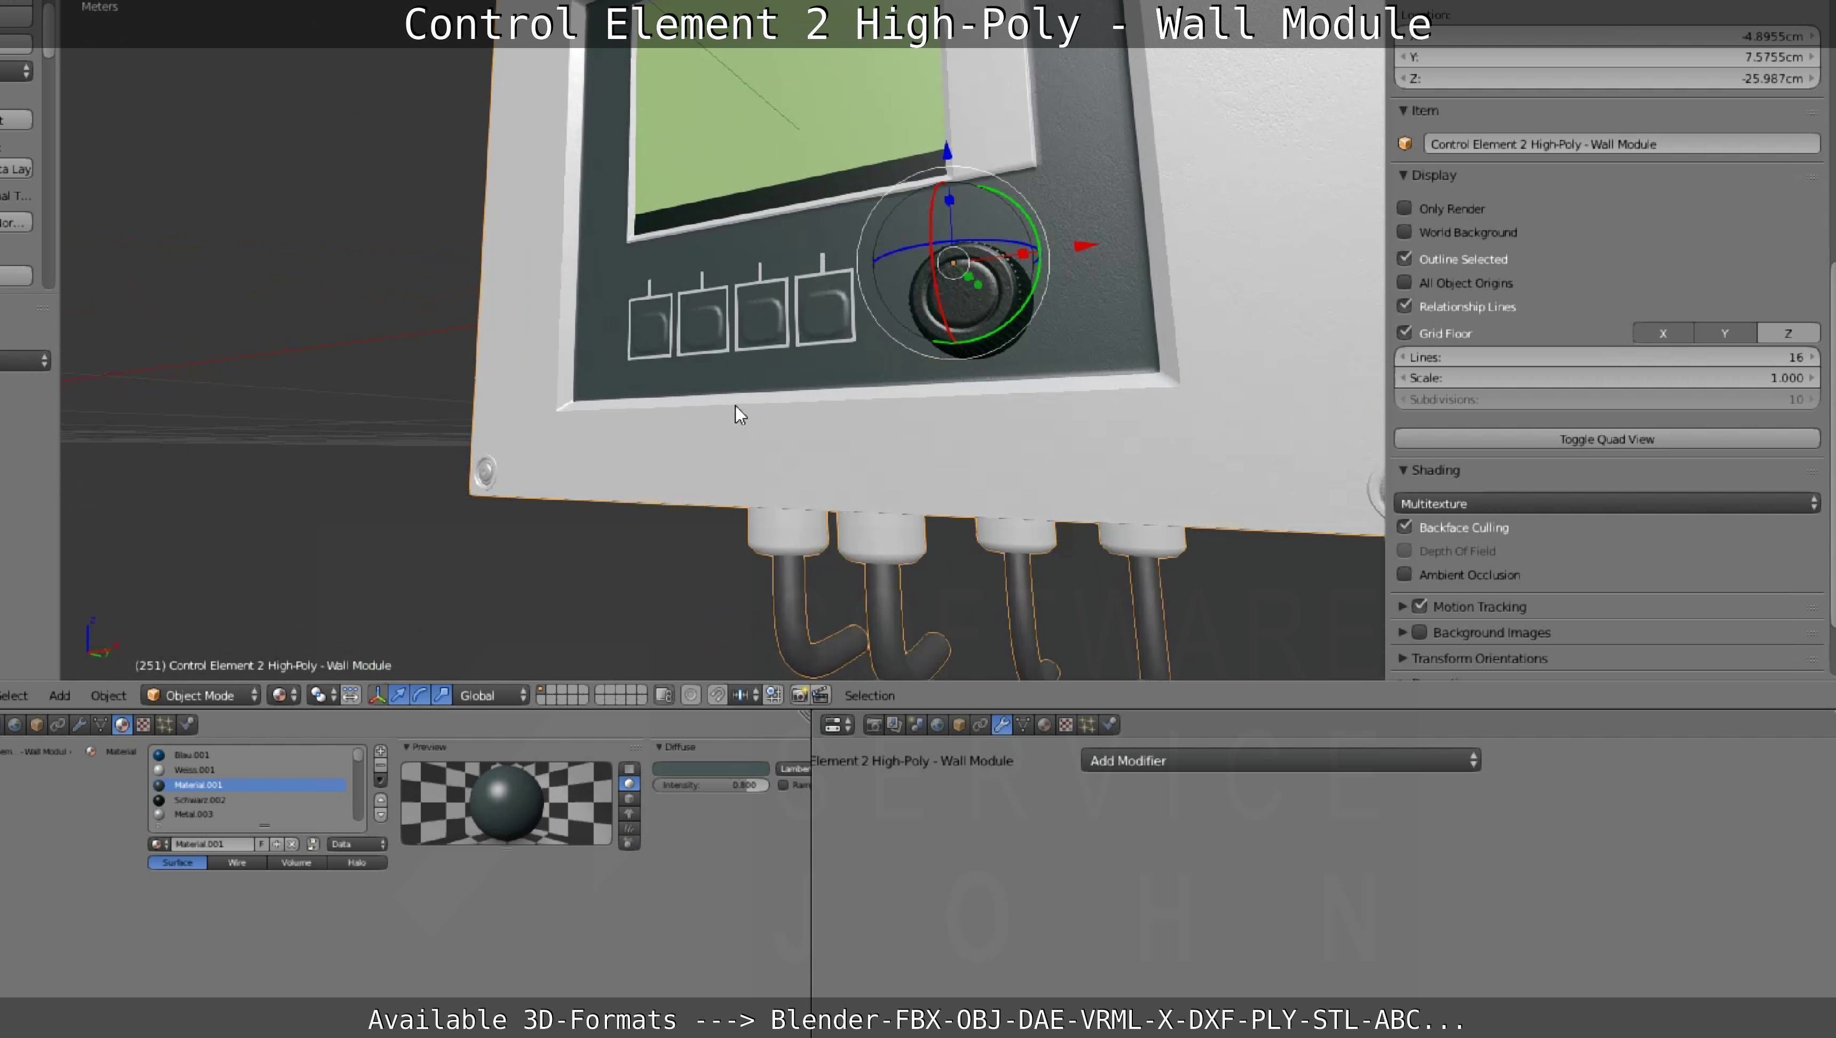Remove material slot minus button
1836x1038 pixels.
381,766
